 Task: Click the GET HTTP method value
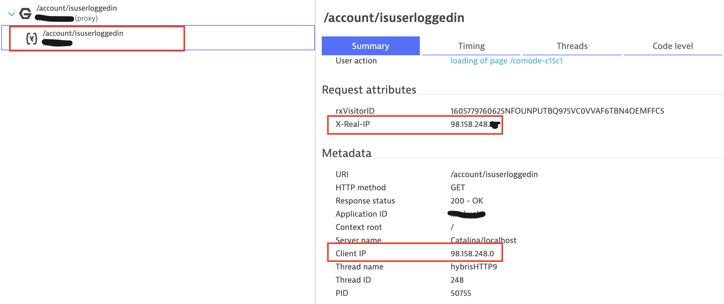click(x=458, y=187)
